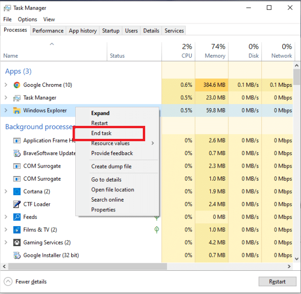This screenshot has width=301, height=294.
Task: Switch to the Performance tab
Action: tap(48, 31)
